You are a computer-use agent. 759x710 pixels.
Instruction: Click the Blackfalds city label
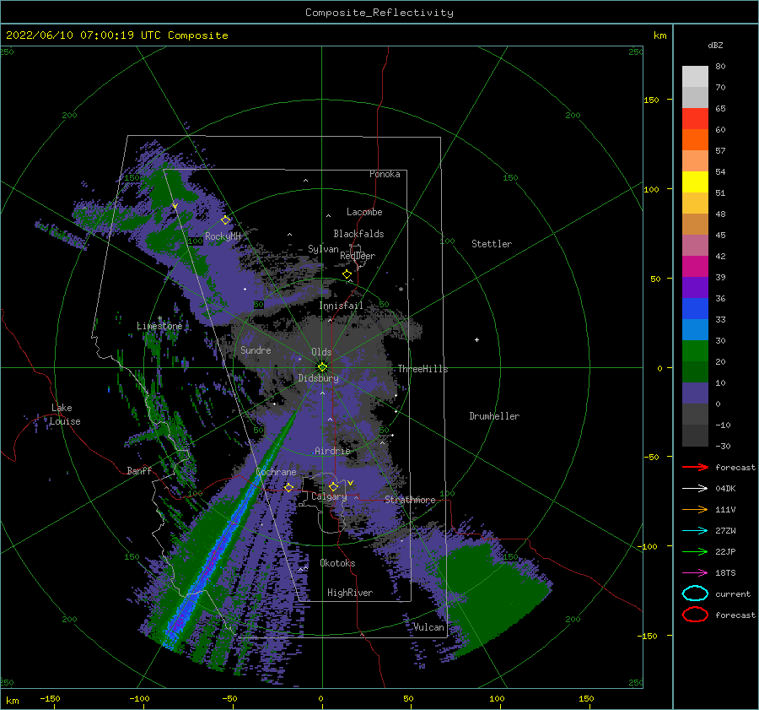tap(358, 234)
